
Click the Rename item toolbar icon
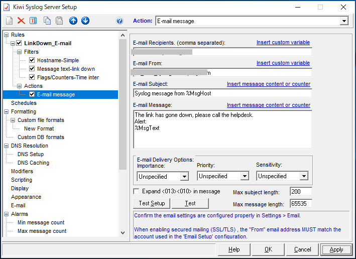tap(33, 21)
